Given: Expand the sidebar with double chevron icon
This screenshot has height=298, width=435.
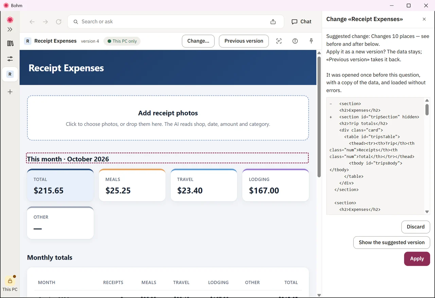Looking at the screenshot, I should pyautogui.click(x=10, y=30).
